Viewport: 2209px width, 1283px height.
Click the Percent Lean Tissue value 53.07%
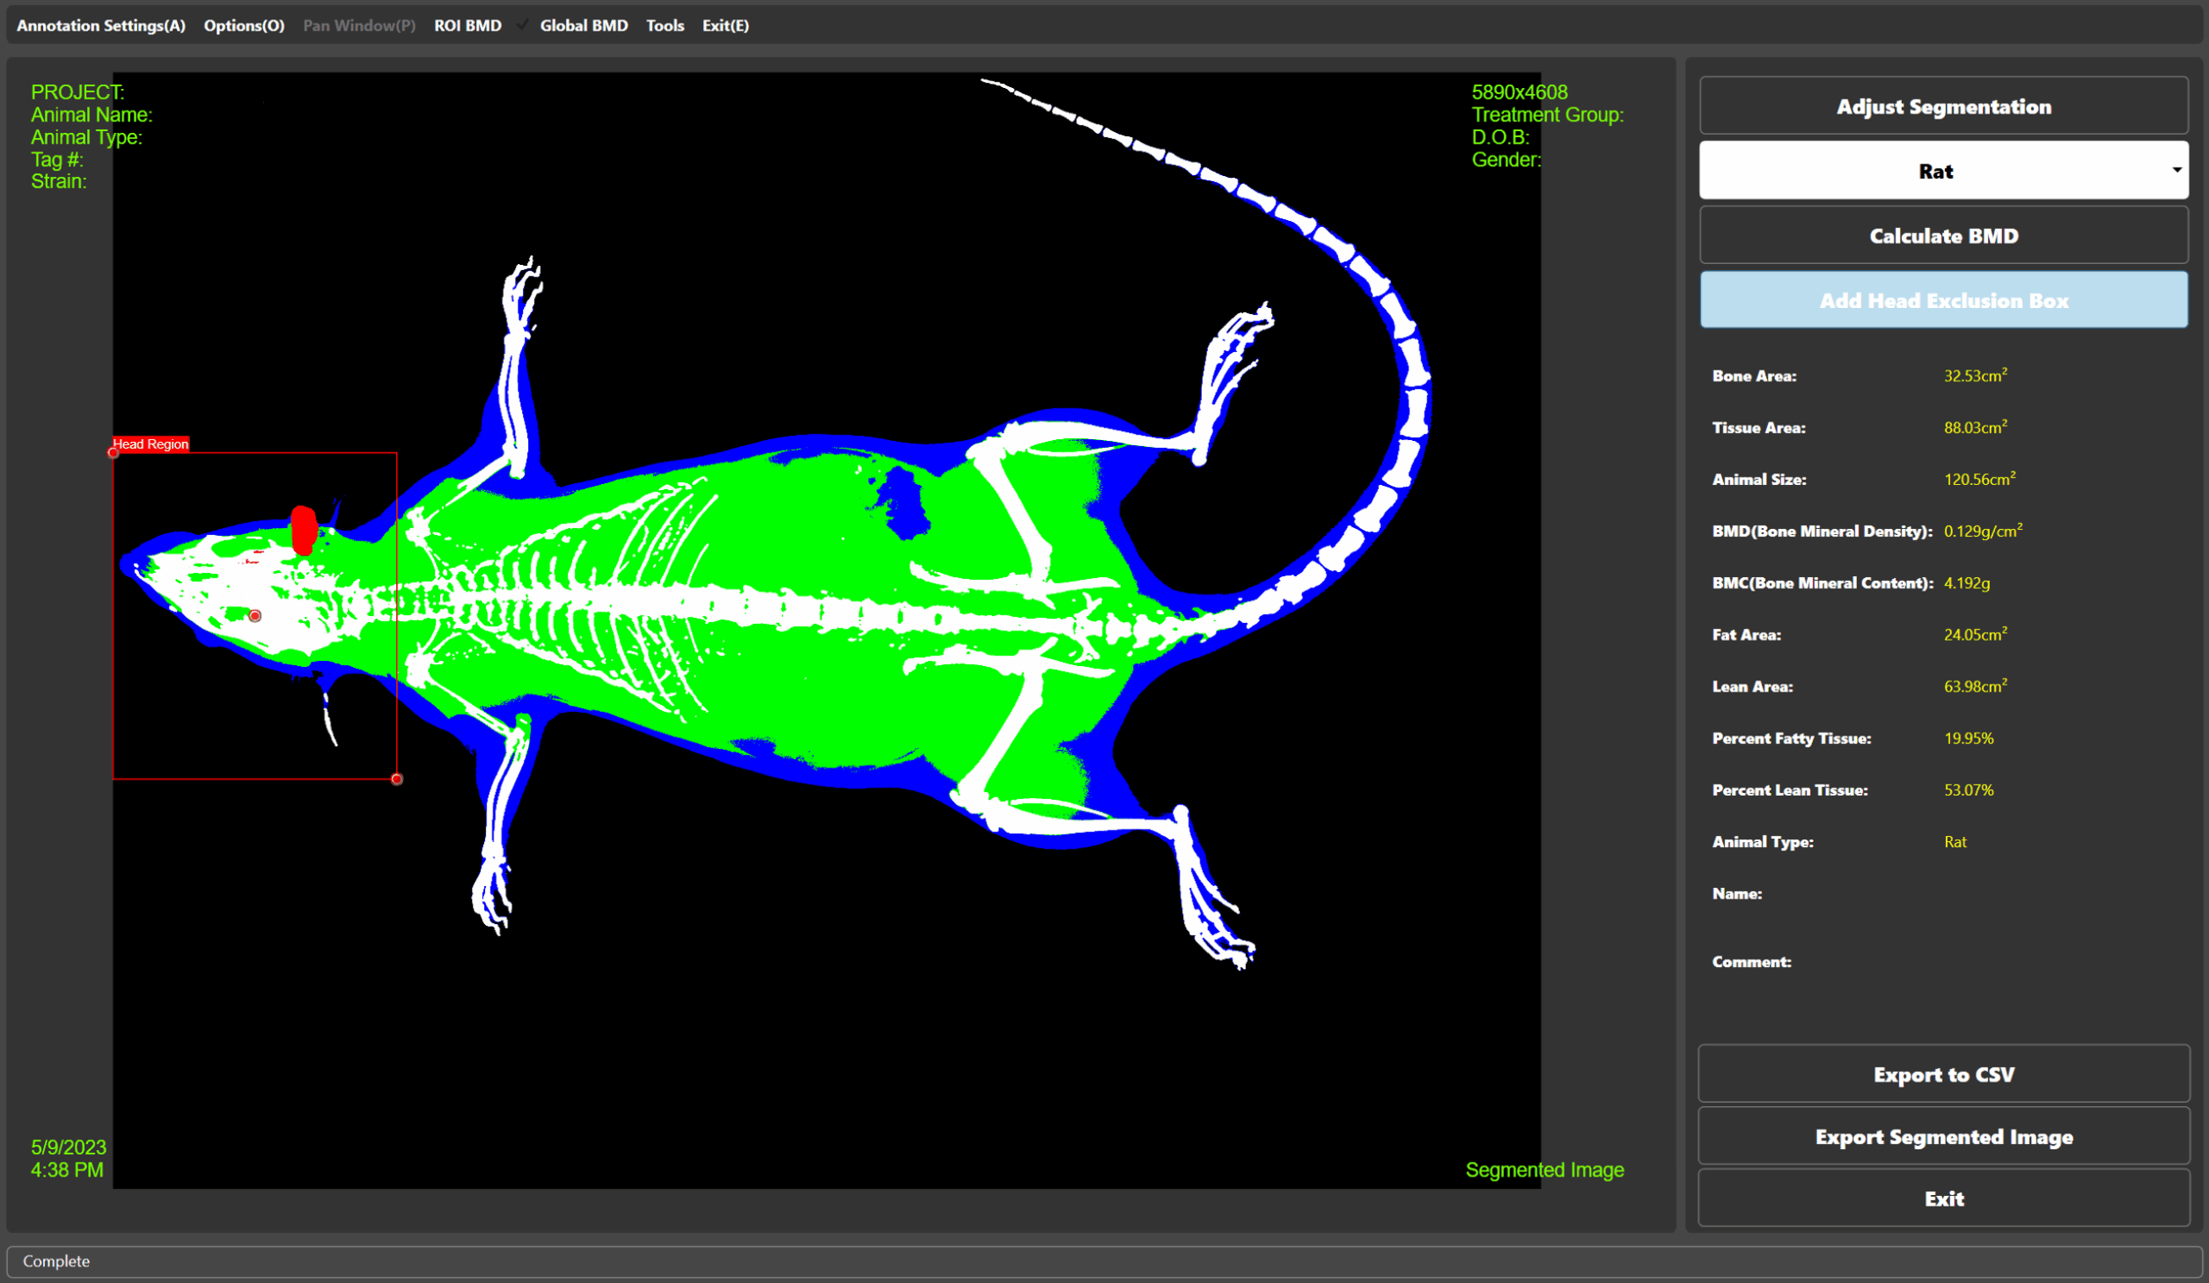pos(1968,789)
